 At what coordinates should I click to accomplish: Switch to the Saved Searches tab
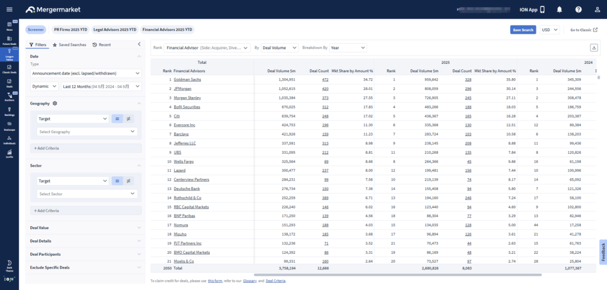point(69,44)
